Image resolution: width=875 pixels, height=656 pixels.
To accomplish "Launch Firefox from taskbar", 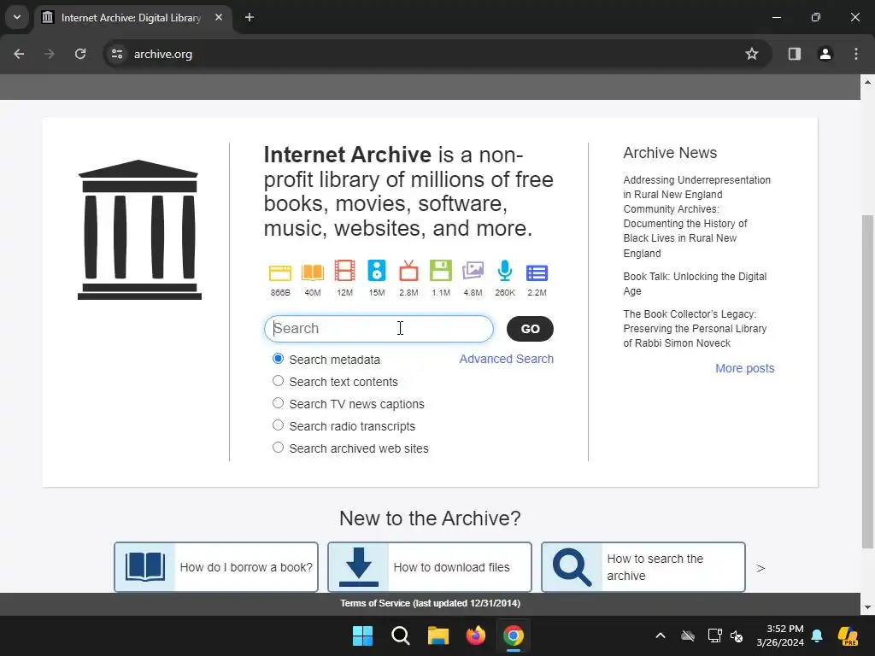I will 475,635.
